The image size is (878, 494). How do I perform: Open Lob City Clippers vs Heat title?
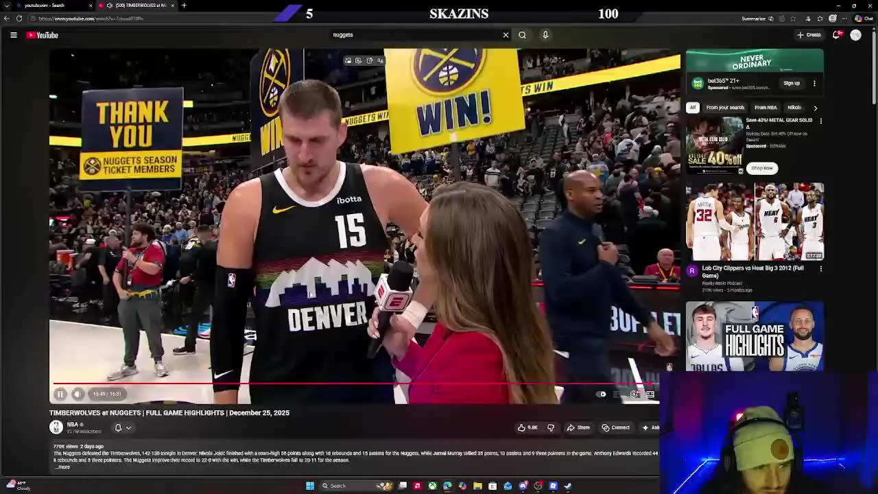coord(752,271)
